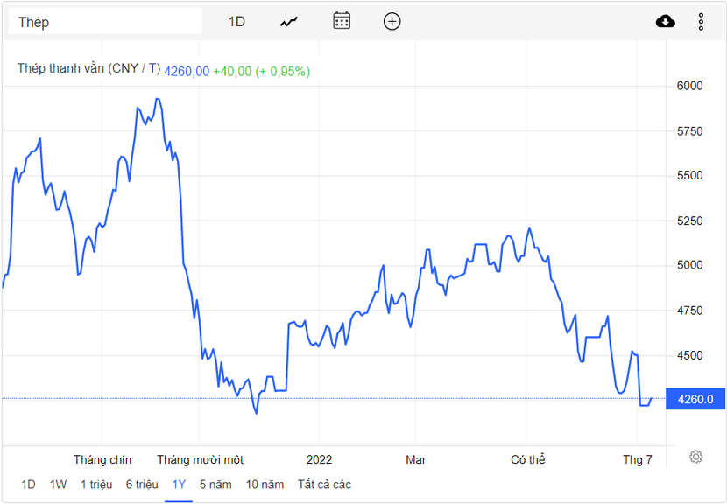Screen dimensions: 727x504
Task: Open the calendar date range picker
Action: click(342, 21)
